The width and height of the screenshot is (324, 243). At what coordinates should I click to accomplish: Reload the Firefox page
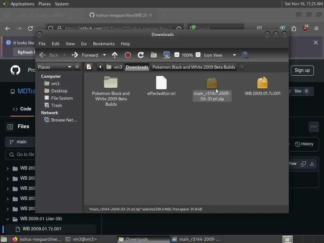pos(30,28)
